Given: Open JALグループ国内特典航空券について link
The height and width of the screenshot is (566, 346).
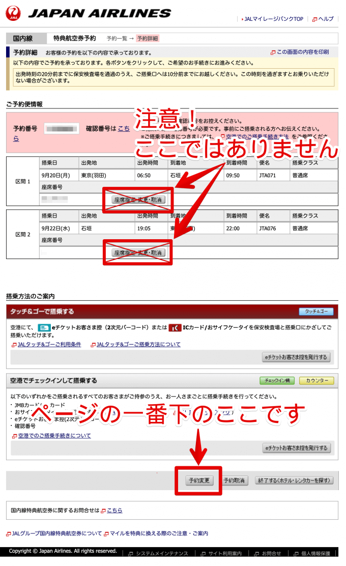Looking at the screenshot, I should click(x=57, y=533).
